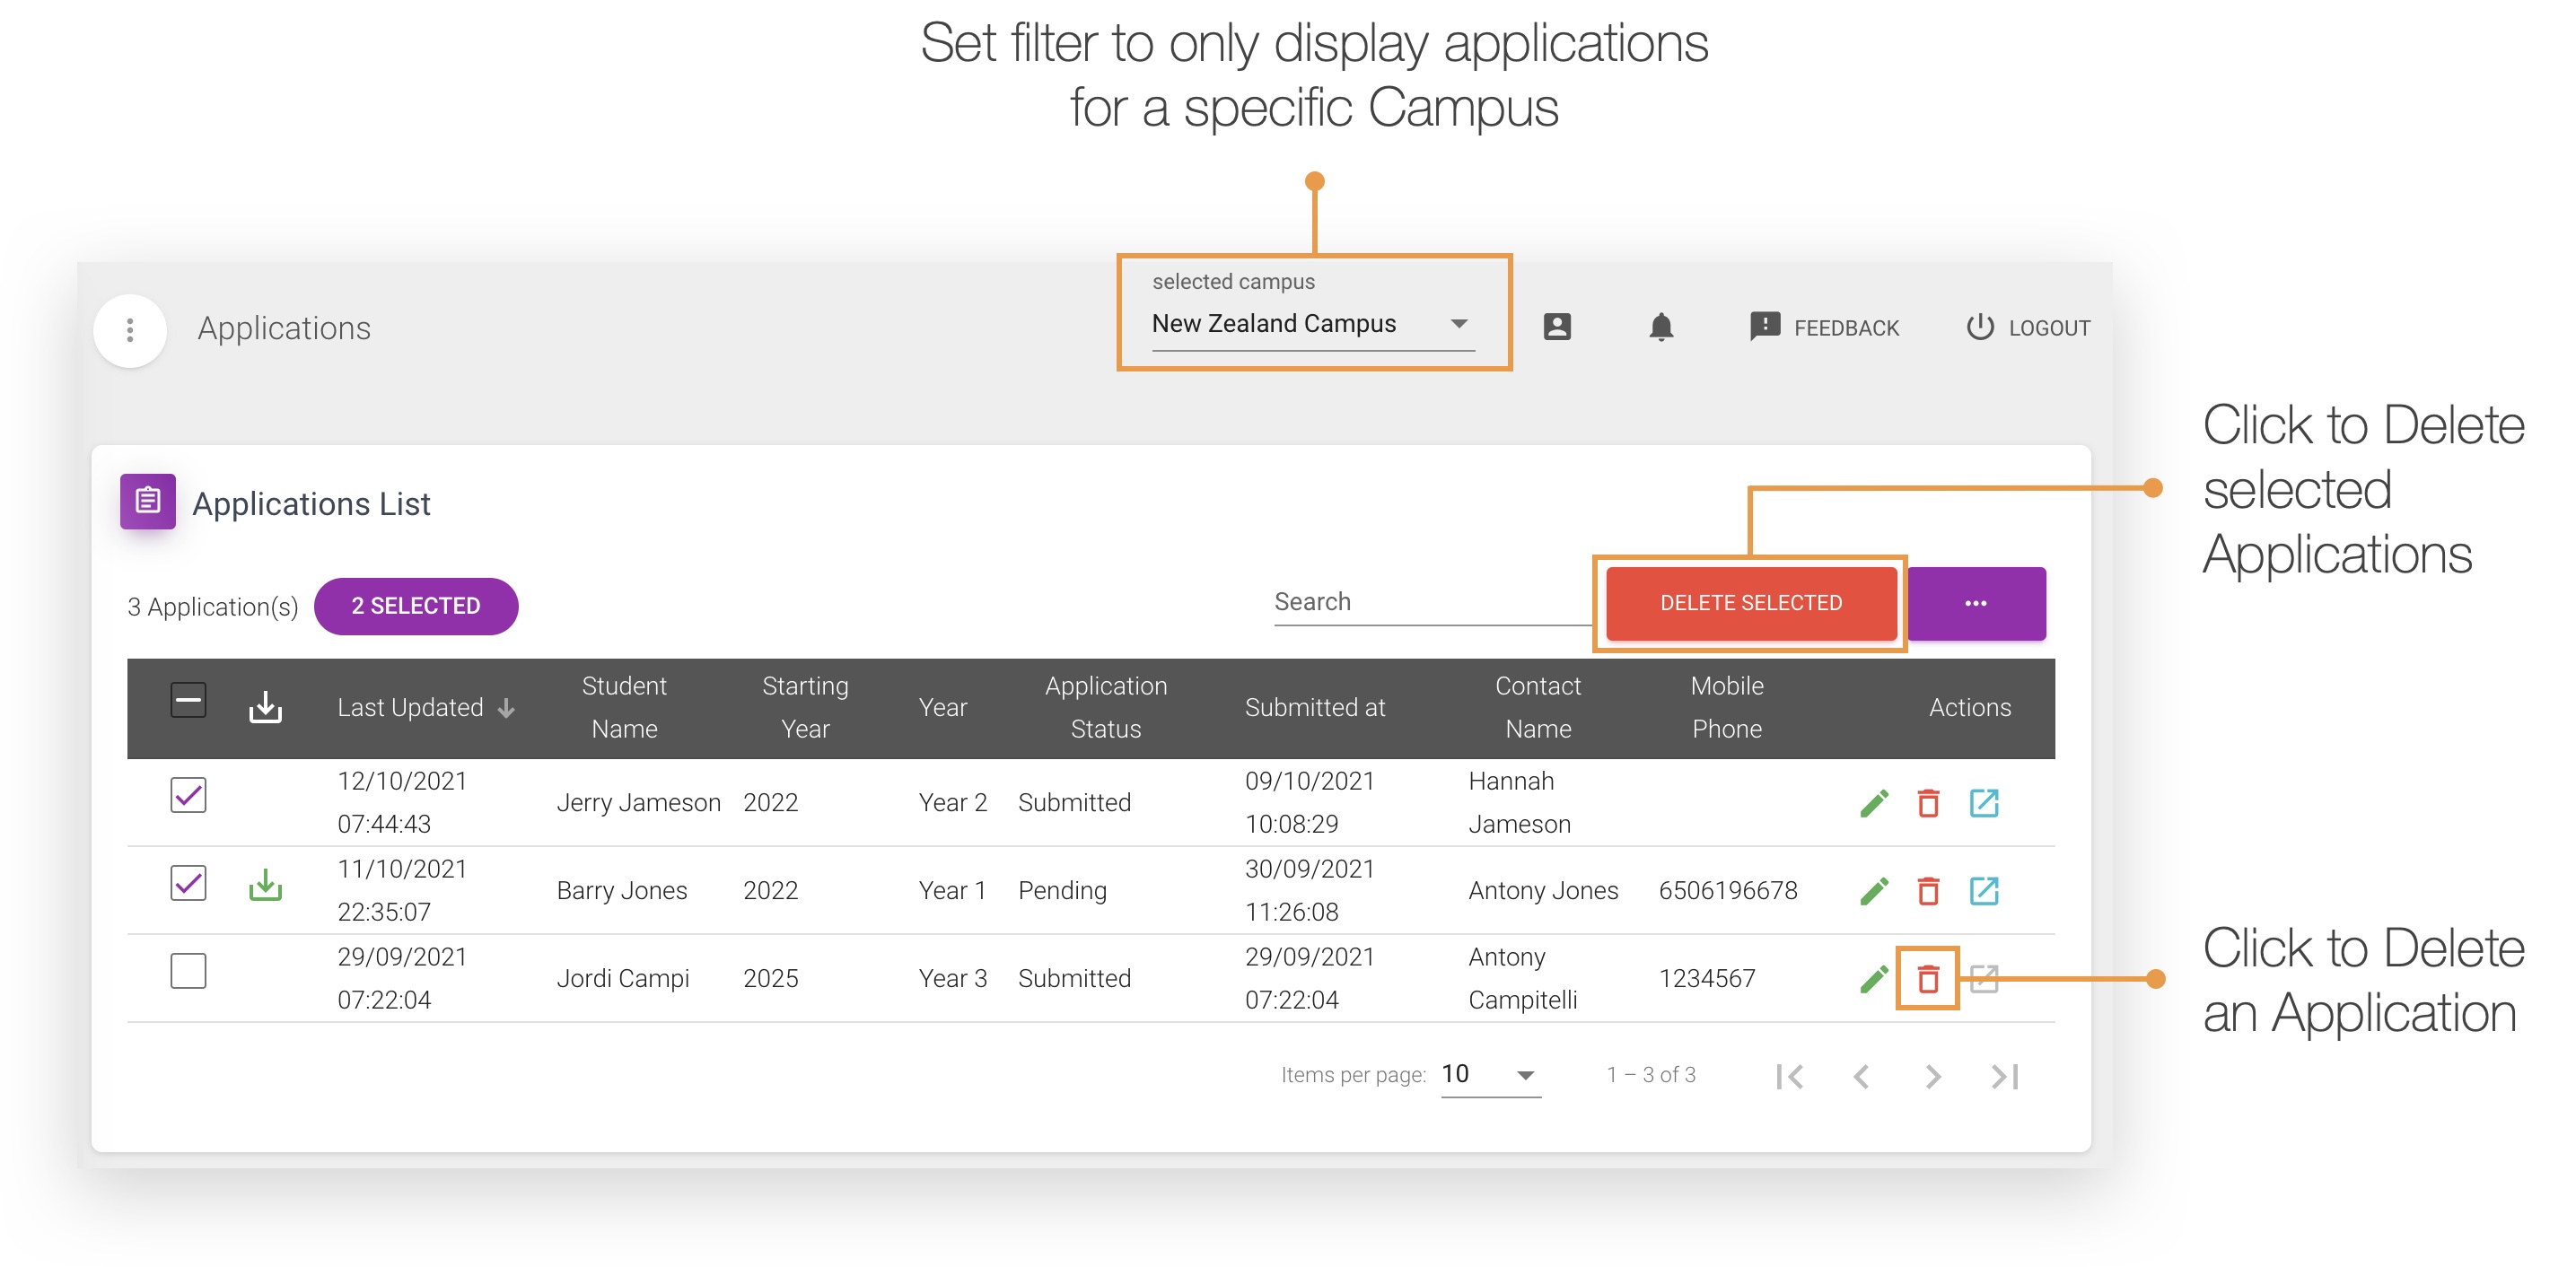Open the notifications bell icon
Viewport: 2576px width, 1267px height.
tap(1661, 327)
